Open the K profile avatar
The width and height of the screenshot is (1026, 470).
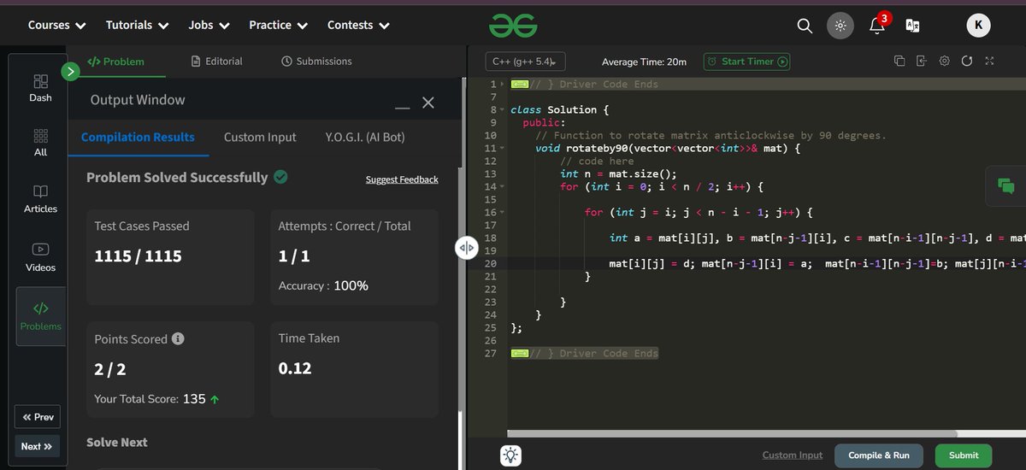[979, 26]
